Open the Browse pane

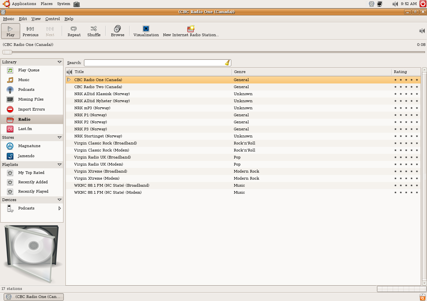(x=117, y=31)
